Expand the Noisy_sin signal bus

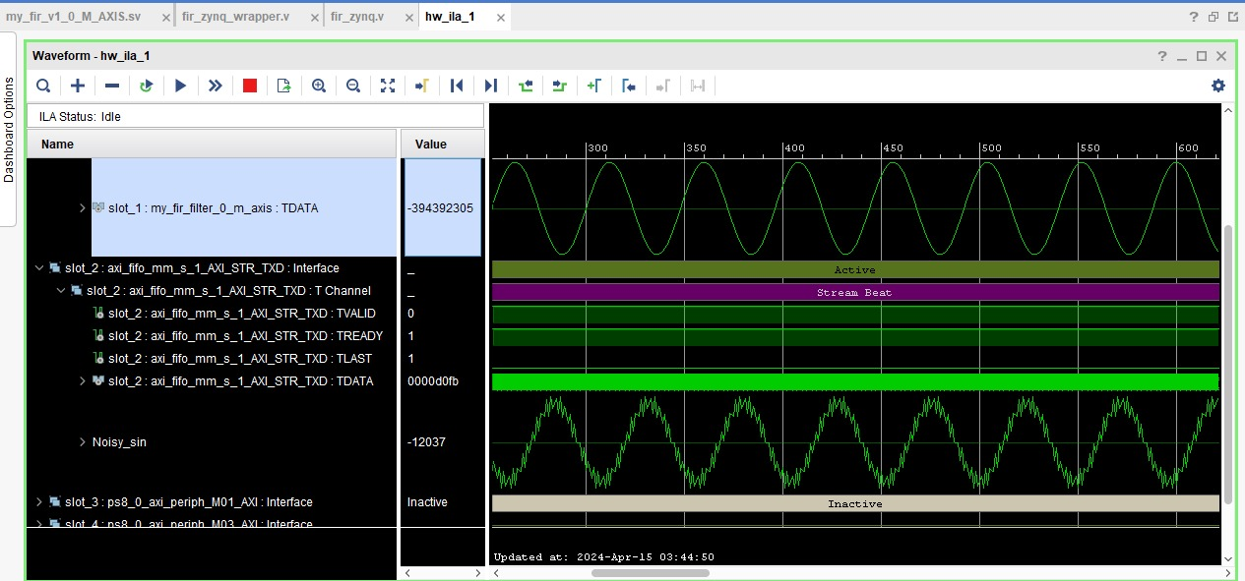pyautogui.click(x=83, y=442)
